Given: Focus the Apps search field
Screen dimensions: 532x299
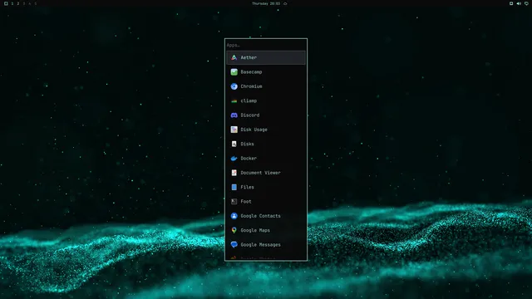Looking at the screenshot, I should 266,45.
